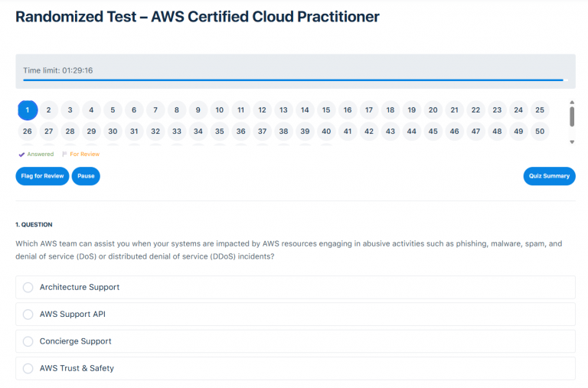Viewport: 588px width, 388px height.
Task: Open question 25 from the number grid
Action: point(540,110)
